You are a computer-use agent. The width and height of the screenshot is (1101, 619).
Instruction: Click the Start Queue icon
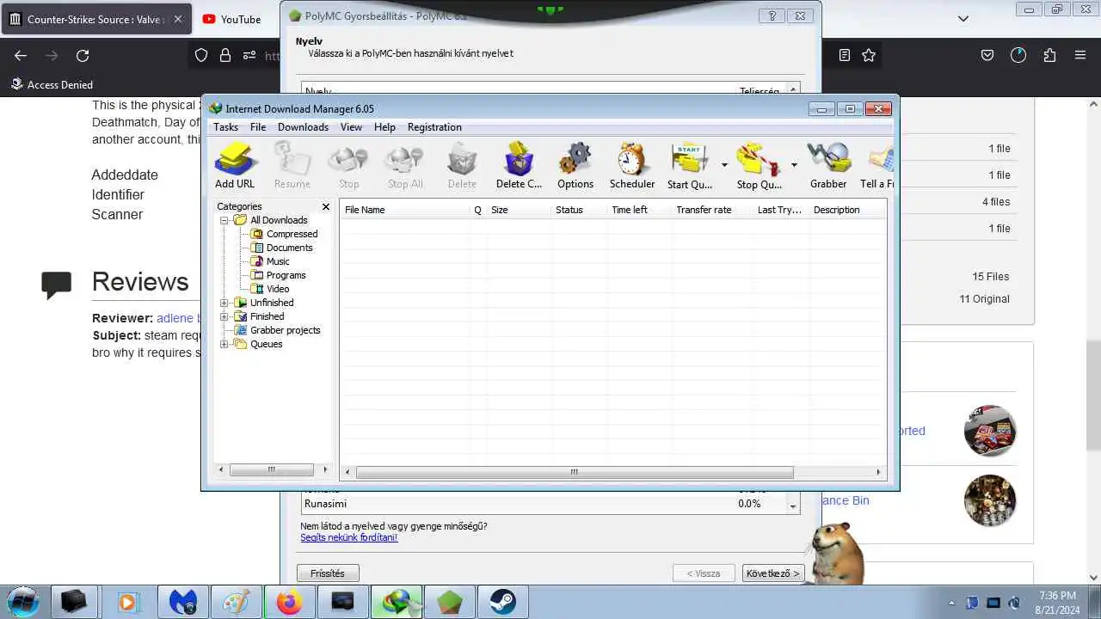tap(690, 165)
